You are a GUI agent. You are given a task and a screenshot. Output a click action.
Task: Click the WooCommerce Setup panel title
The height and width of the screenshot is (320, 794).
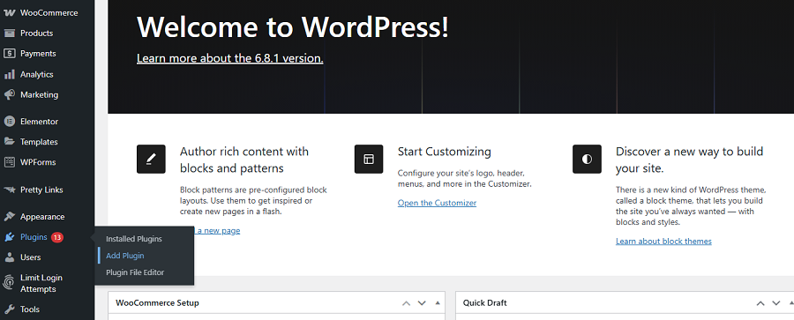tap(158, 302)
